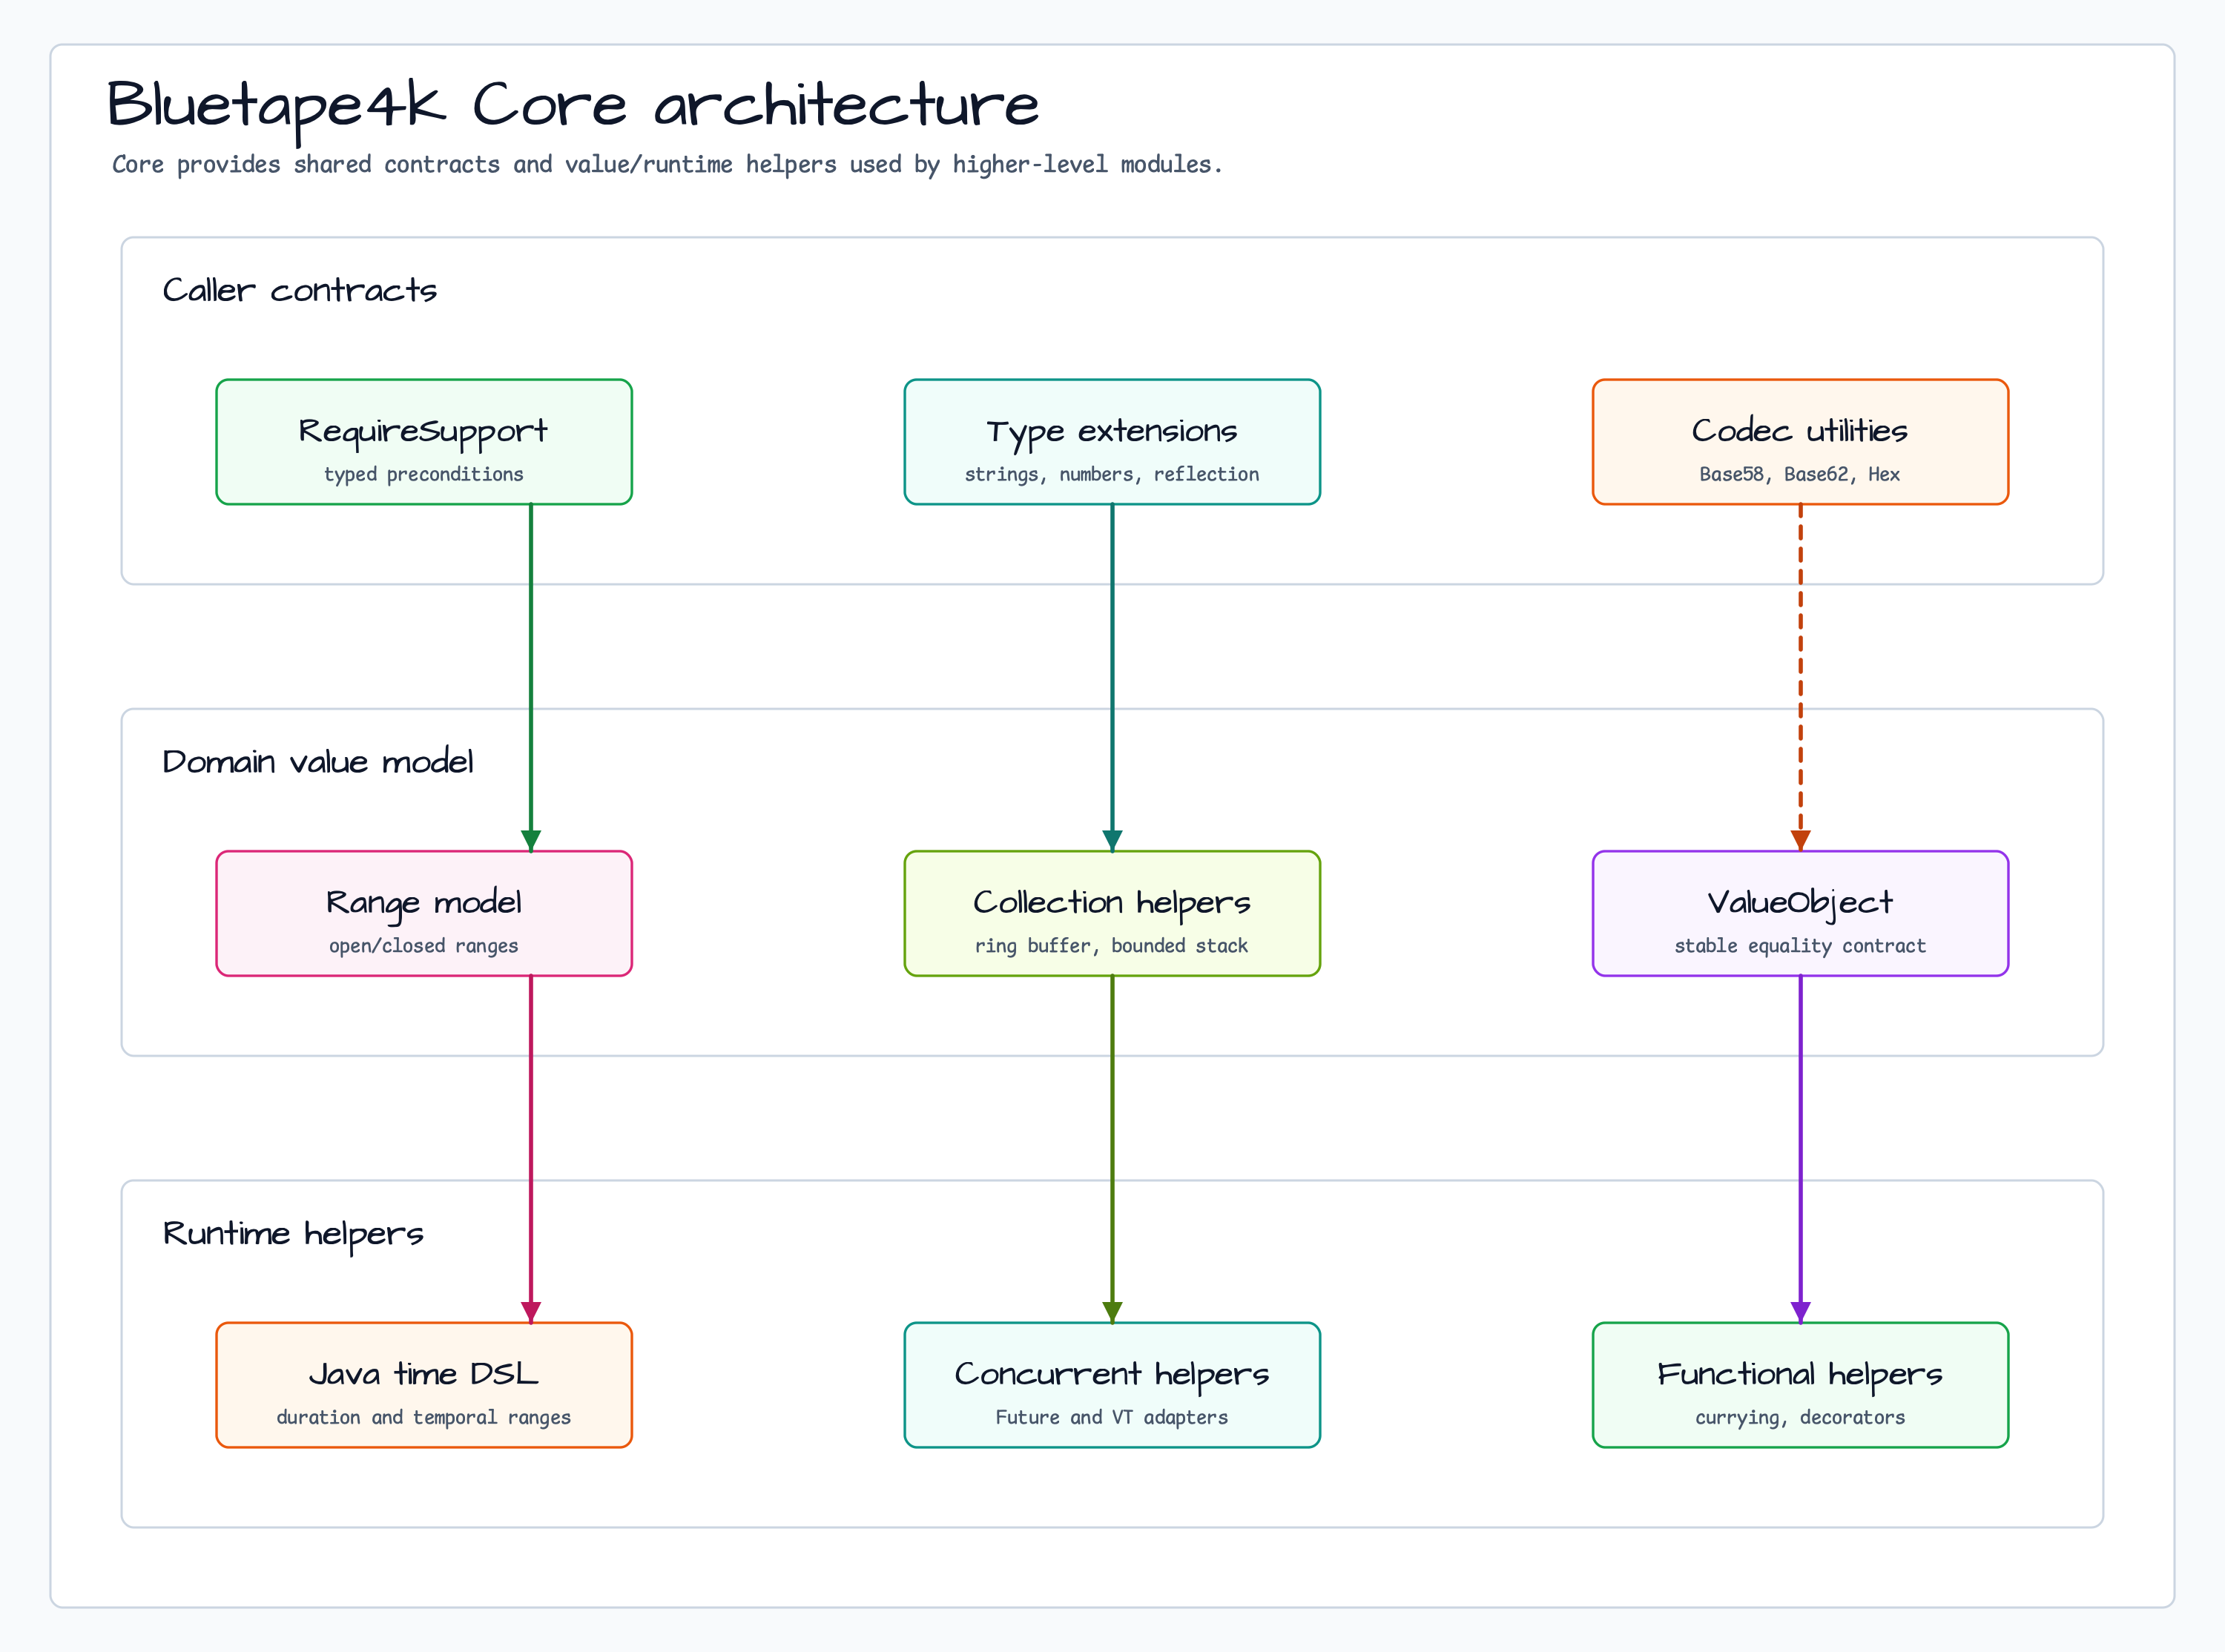Select the Concurrent helpers box

click(x=1112, y=1385)
